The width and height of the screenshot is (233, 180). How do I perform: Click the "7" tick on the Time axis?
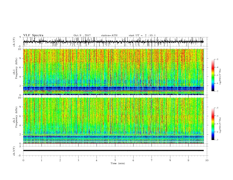point(152,160)
